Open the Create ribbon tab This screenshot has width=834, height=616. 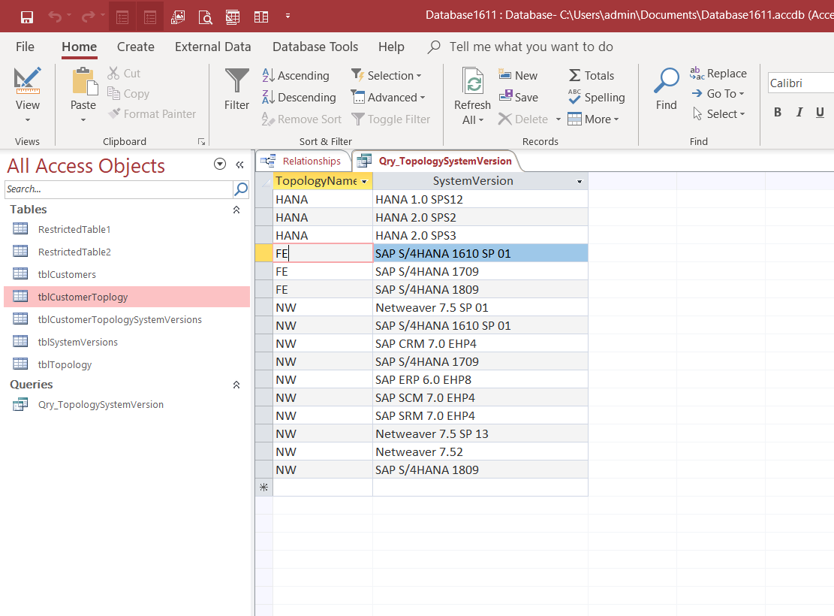click(x=136, y=47)
